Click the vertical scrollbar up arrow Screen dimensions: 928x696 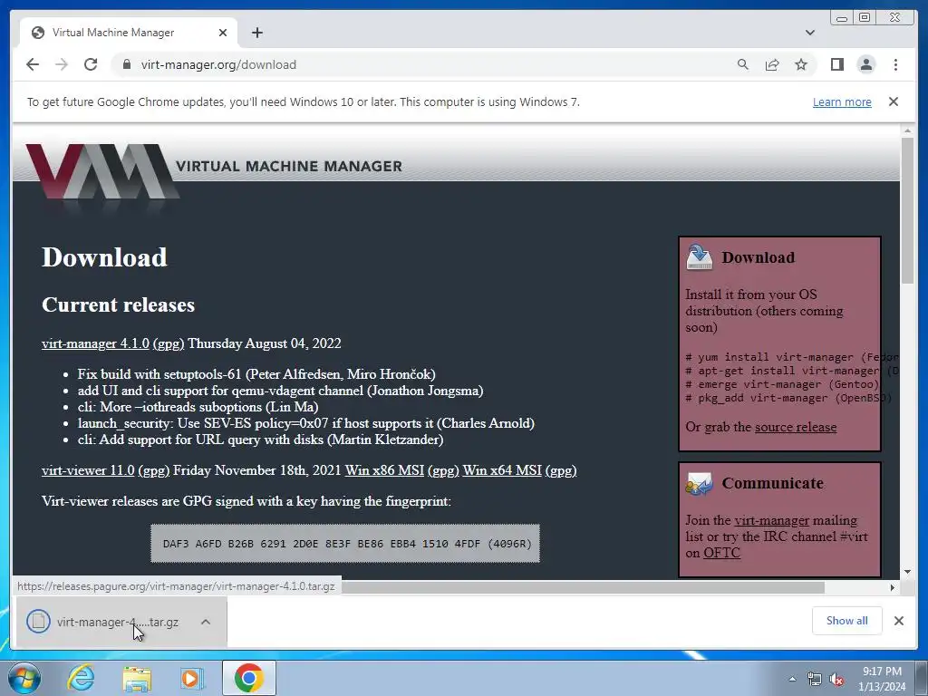click(x=907, y=130)
